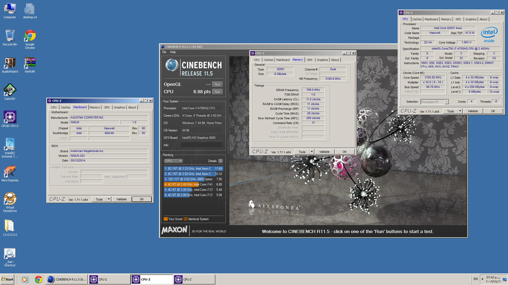Click the Start button on taskbar

(x=7, y=279)
